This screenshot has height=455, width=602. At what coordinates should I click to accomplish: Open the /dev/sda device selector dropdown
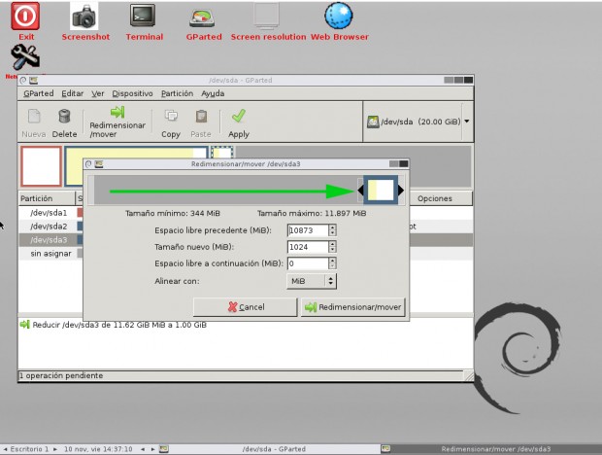(x=418, y=122)
